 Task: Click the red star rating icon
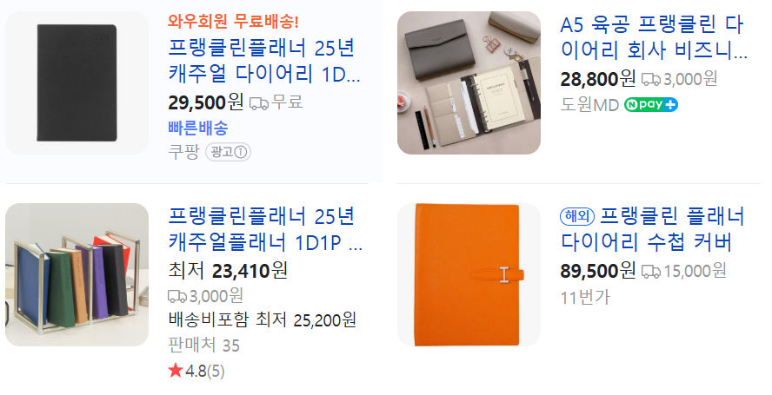pos(176,371)
